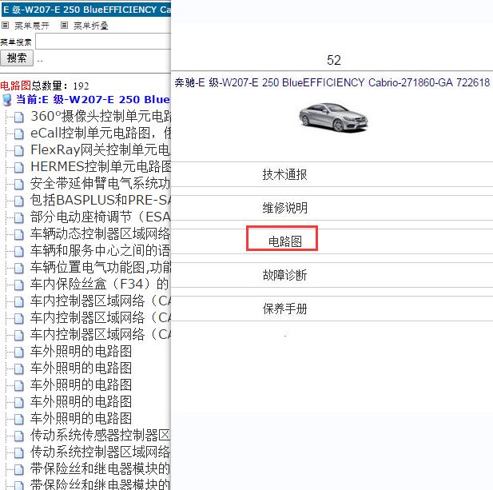
Task: Click document icon of 安全带延伸臂 entry
Action: point(19,185)
